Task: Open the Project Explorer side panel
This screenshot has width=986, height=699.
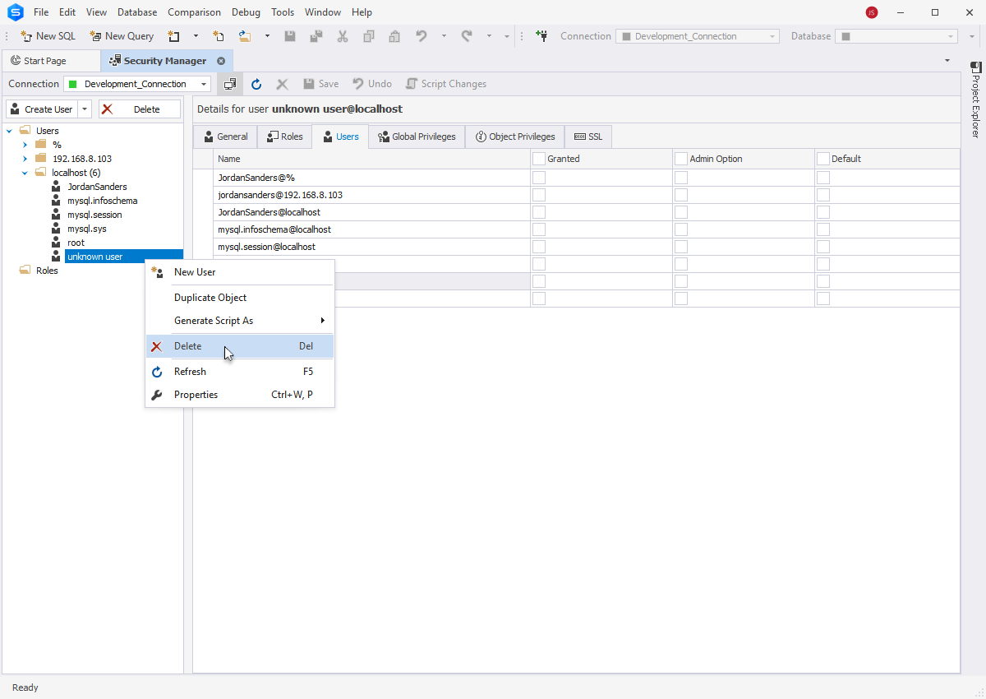Action: pos(975,99)
